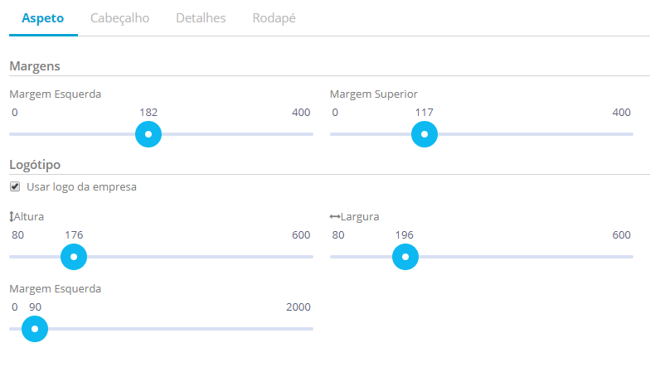Click the 2000 maximum label of logo margin
The image size is (660, 367).
[298, 307]
